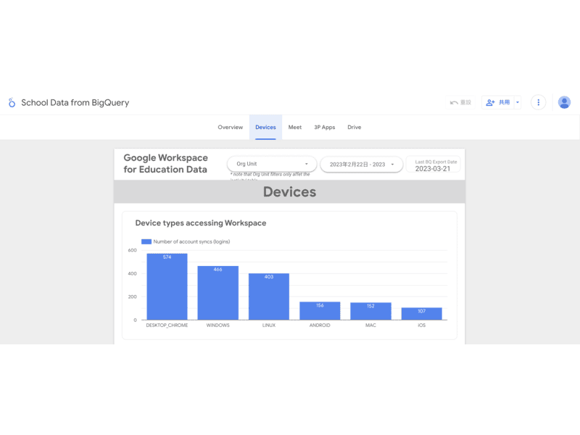Open the user account avatar
This screenshot has height=435, width=580.
coord(564,102)
